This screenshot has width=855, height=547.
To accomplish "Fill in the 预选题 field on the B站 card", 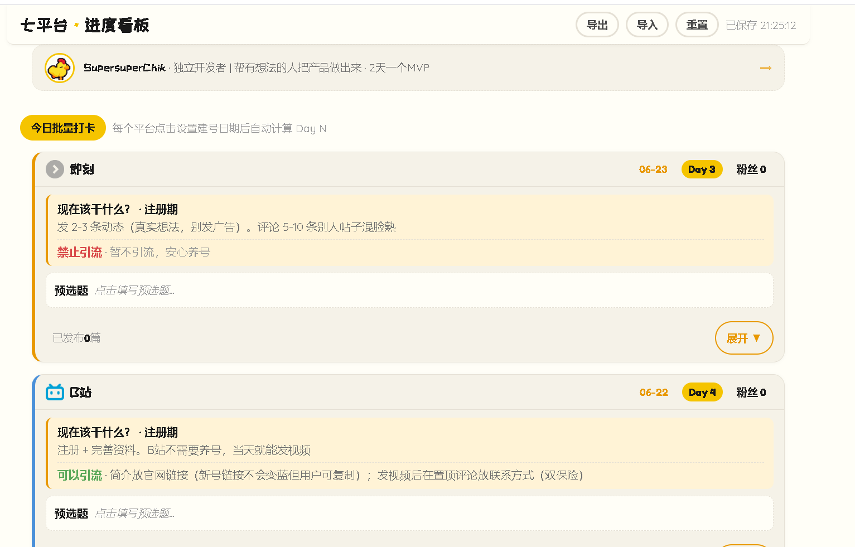I will point(409,513).
